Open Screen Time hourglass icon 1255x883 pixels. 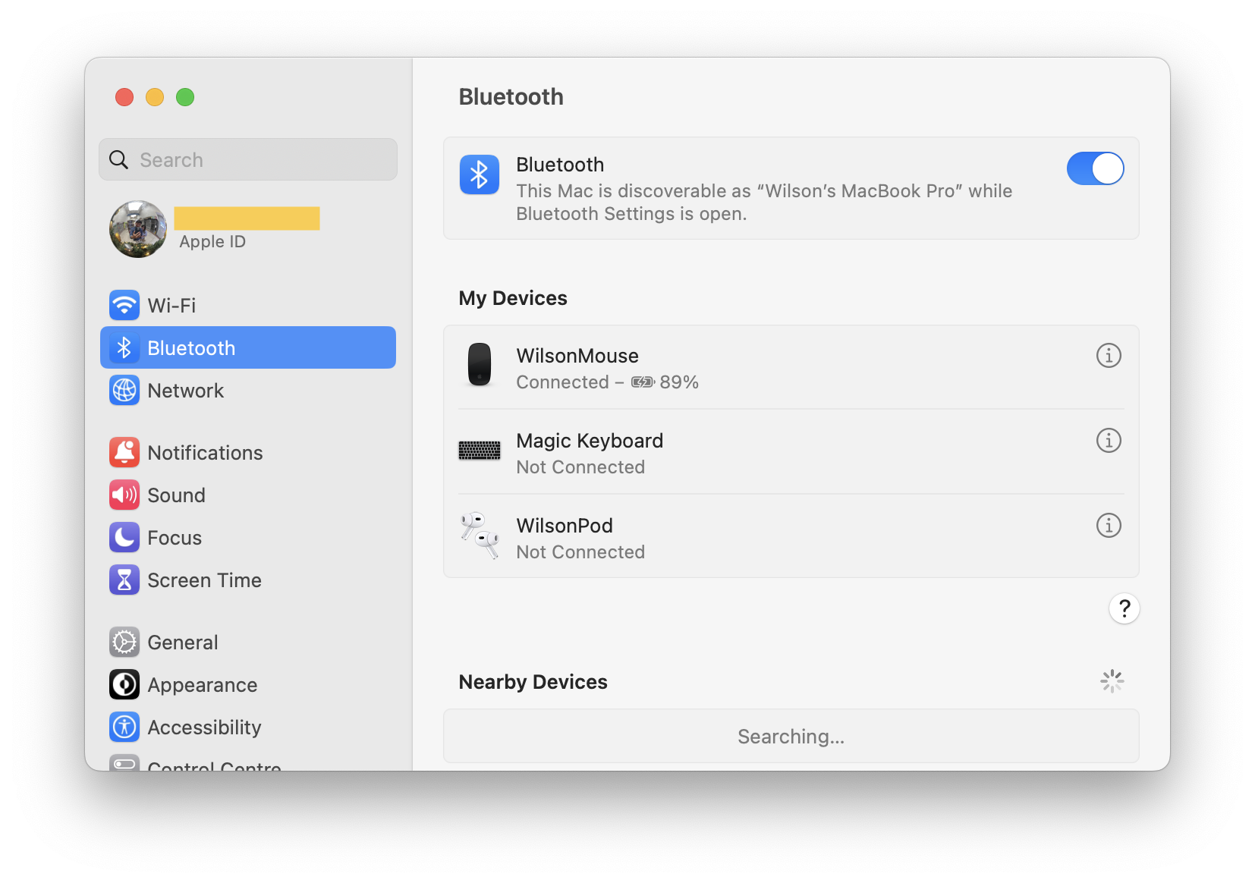coord(124,580)
